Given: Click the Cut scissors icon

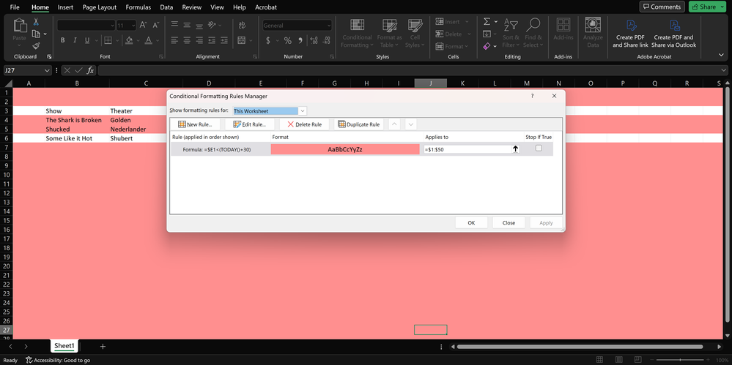Looking at the screenshot, I should pyautogui.click(x=36, y=22).
